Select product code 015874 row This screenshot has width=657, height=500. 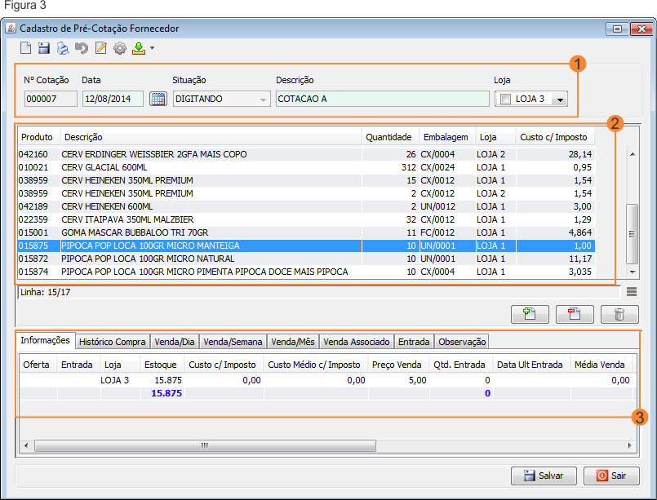[306, 272]
